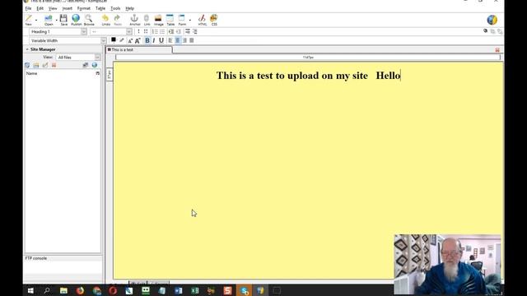The width and height of the screenshot is (527, 296).
Task: Expand the Open button dropdown arrow
Action: (x=57, y=20)
